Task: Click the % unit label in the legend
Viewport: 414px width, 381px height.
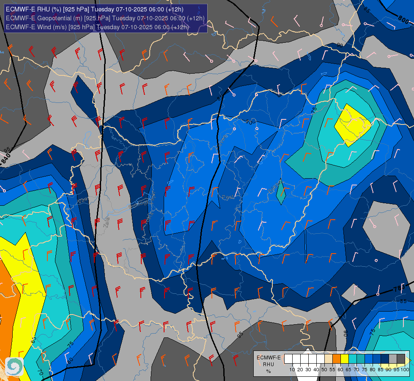Action: tap(268, 371)
